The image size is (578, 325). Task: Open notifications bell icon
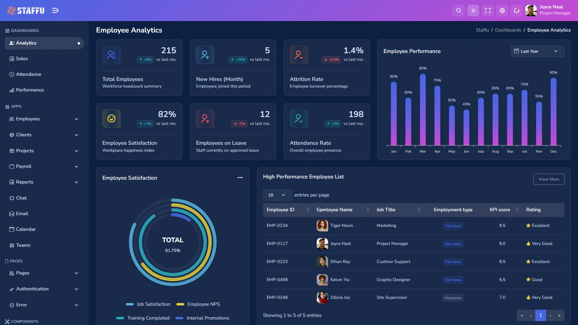(517, 11)
